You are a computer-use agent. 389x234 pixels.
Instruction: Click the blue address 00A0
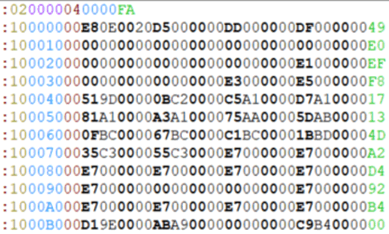46,207
